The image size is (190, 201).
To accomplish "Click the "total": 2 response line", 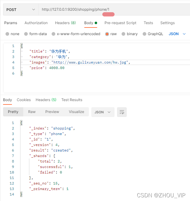I will [50, 161].
